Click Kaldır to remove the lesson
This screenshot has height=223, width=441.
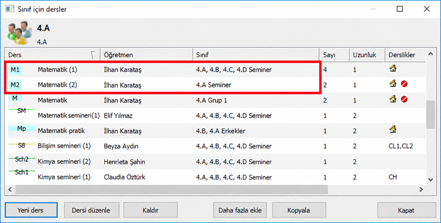(x=151, y=210)
